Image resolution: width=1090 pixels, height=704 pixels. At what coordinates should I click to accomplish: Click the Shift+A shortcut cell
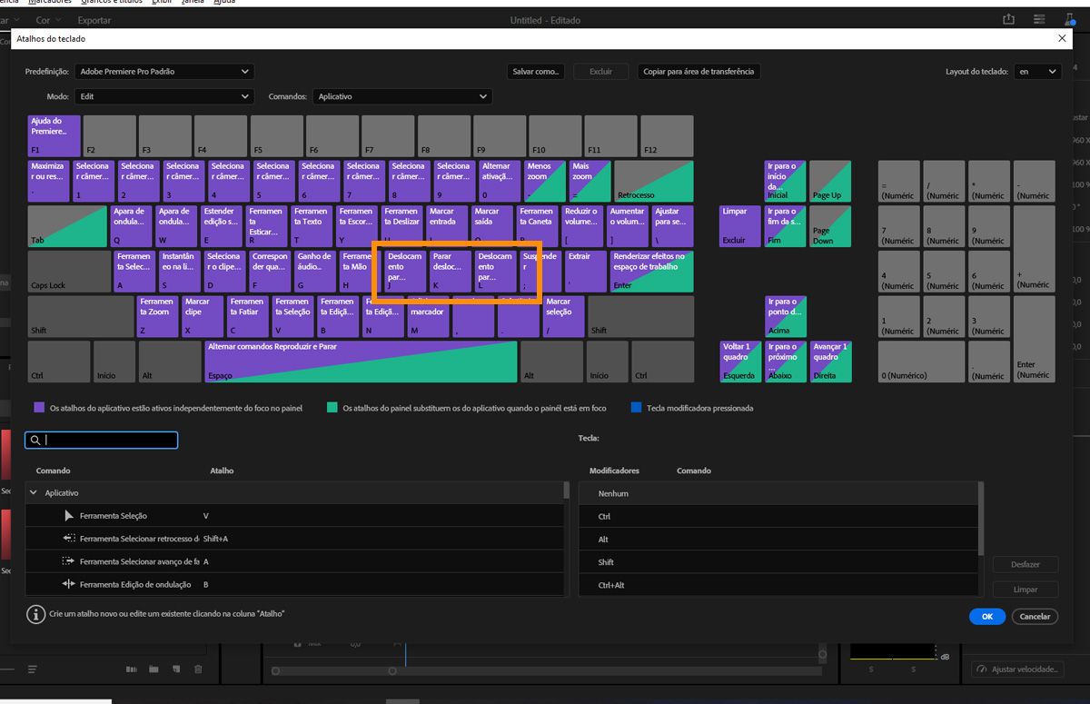point(215,539)
